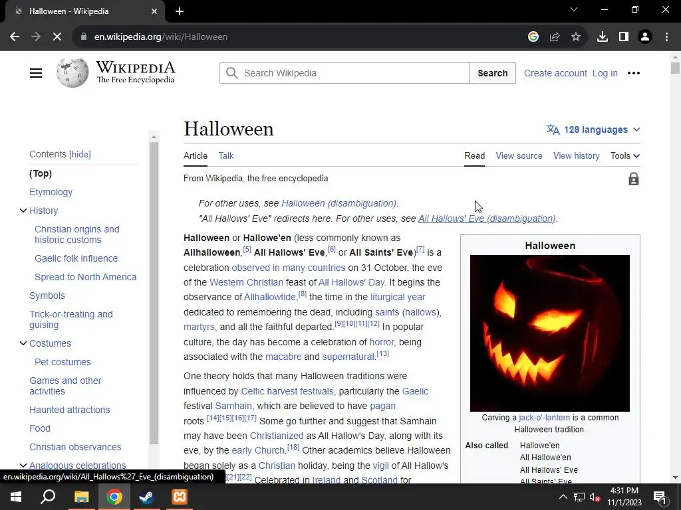Screen dimensions: 681x510
Task: Click the Wikipedia globe logo
Action: click(72, 73)
